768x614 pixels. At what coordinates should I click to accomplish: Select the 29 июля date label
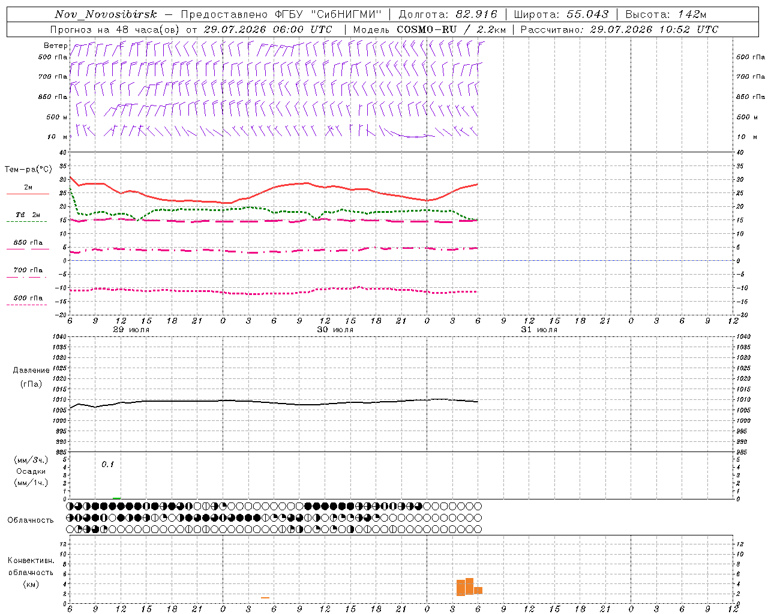click(131, 330)
